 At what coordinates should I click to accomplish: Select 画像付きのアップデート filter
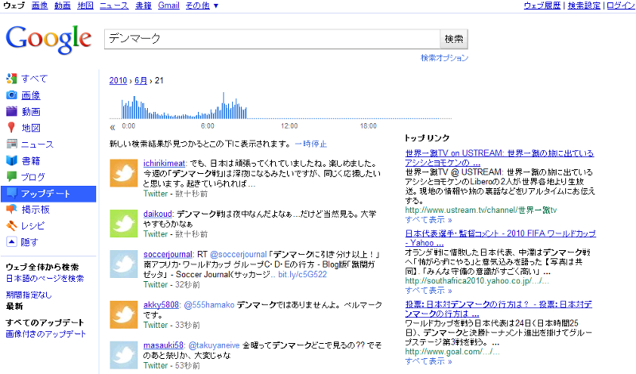pyautogui.click(x=46, y=334)
